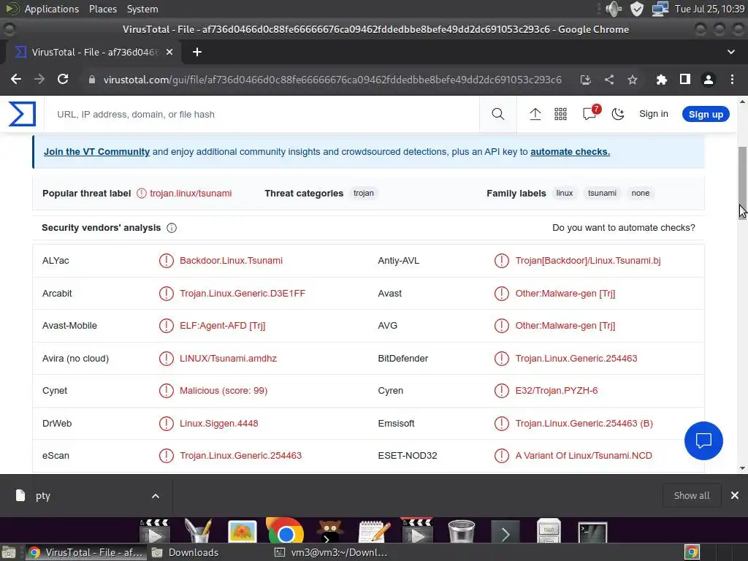This screenshot has width=748, height=561.
Task: Open the Places menu
Action: point(102,9)
